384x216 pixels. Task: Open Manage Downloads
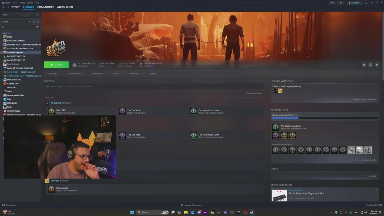click(x=191, y=205)
